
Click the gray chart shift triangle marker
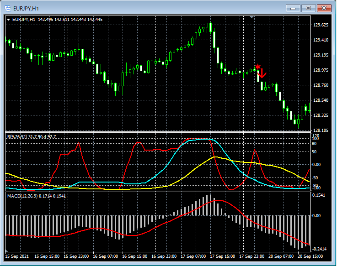(x=252, y=17)
